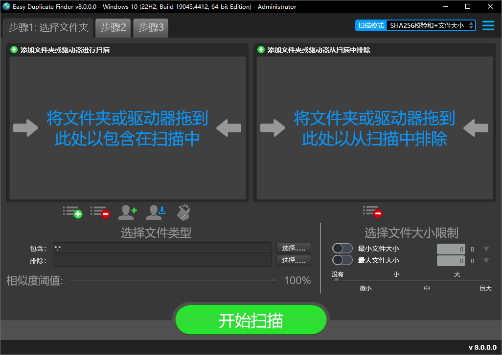Switch to the 步骤2 tab
This screenshot has width=502, height=355.
click(114, 28)
